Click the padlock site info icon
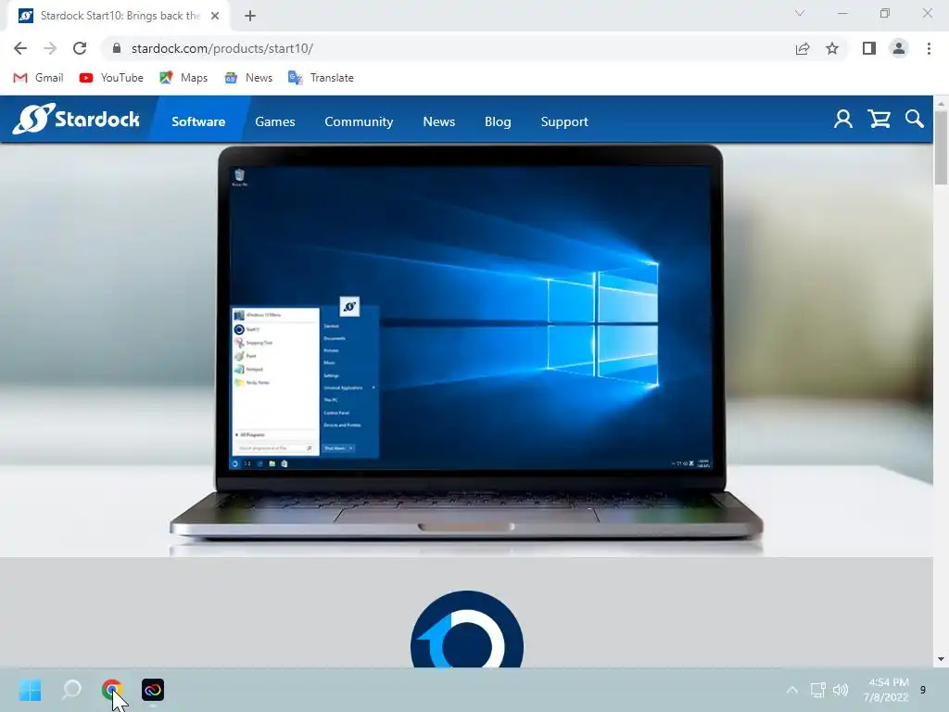The image size is (949, 712). coord(117,48)
